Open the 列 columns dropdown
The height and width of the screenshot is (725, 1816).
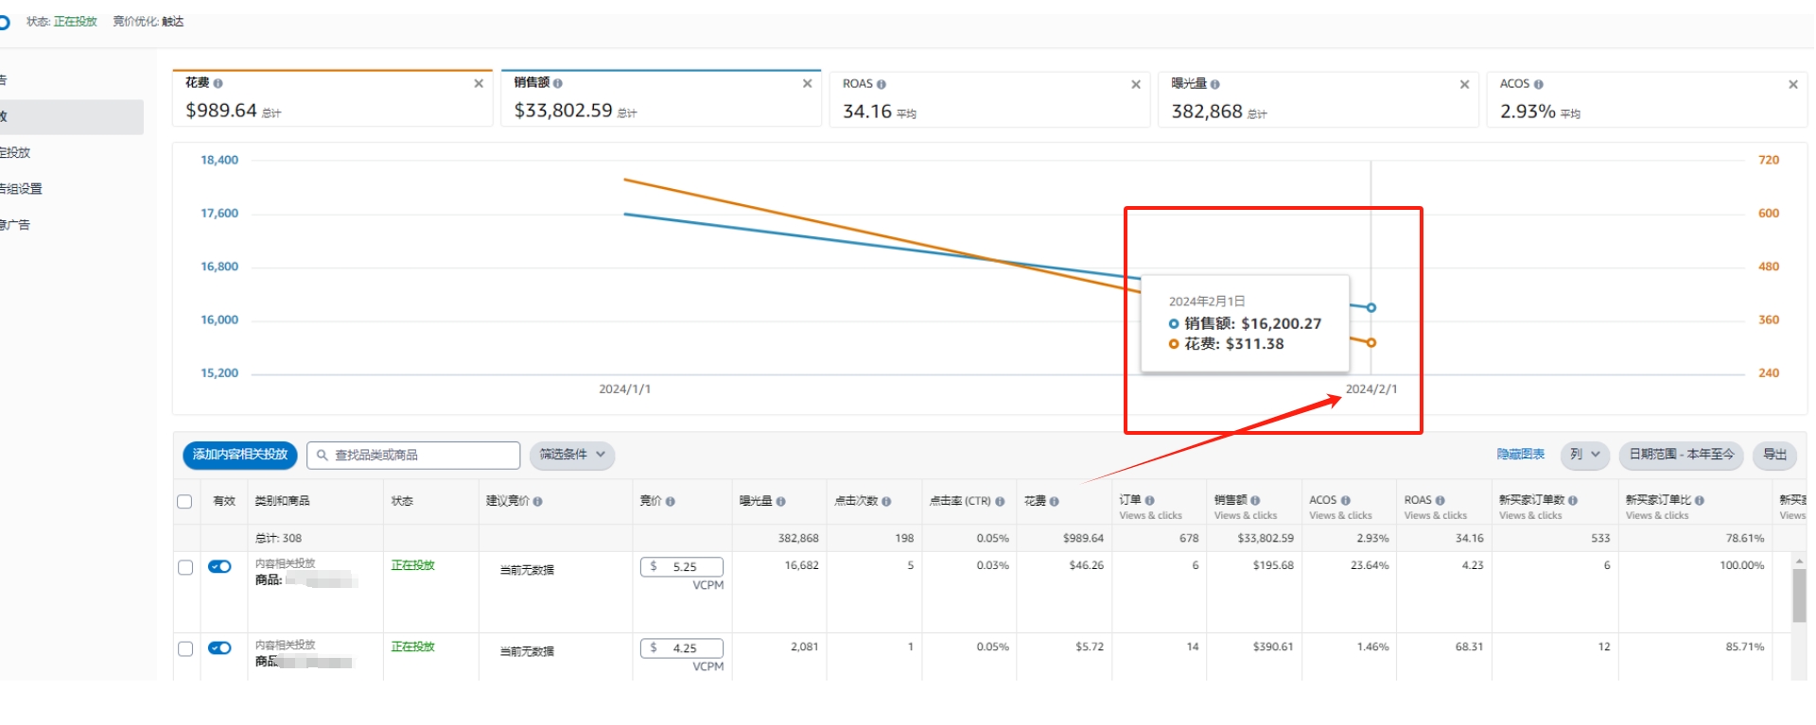pos(1585,455)
